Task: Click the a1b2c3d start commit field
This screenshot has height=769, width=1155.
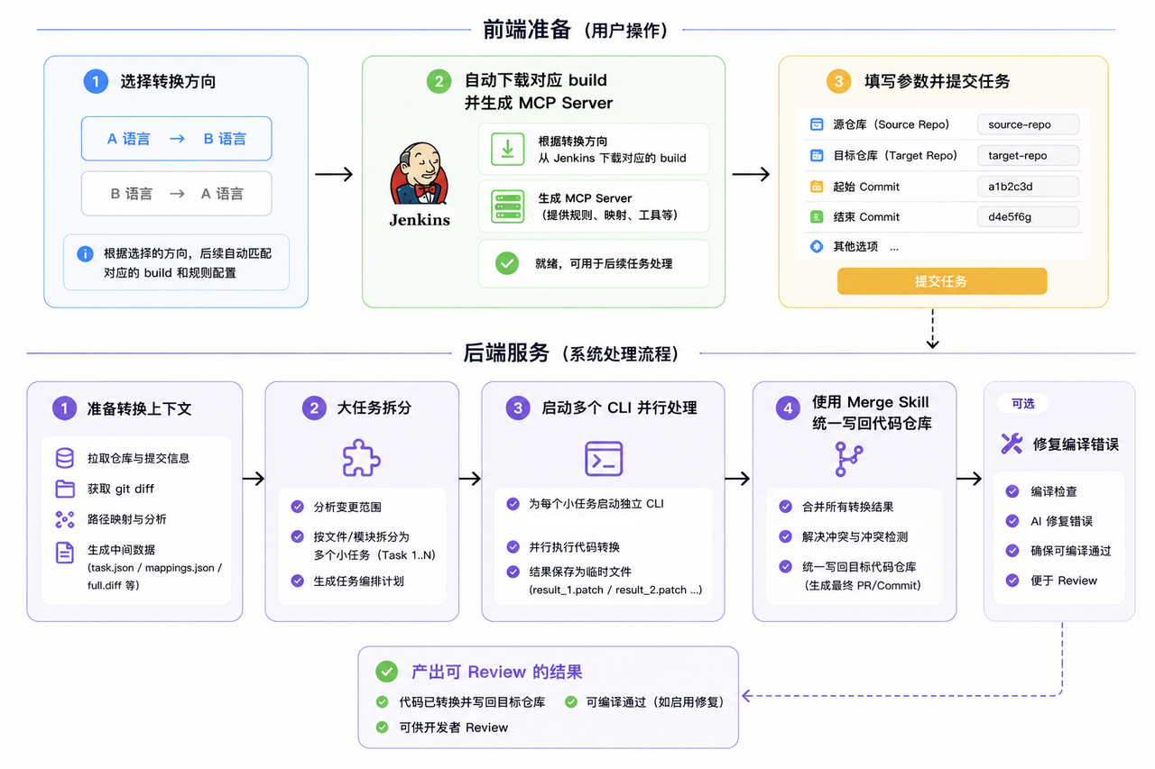Action: click(x=1028, y=187)
